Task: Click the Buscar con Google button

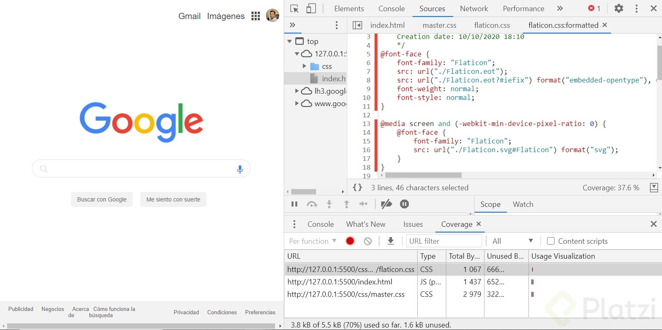Action: (x=102, y=199)
